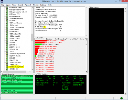This screenshot has height=100, width=128.
Task: Click the icon beside 1107 HISTORY channel
Action: click(7, 32)
